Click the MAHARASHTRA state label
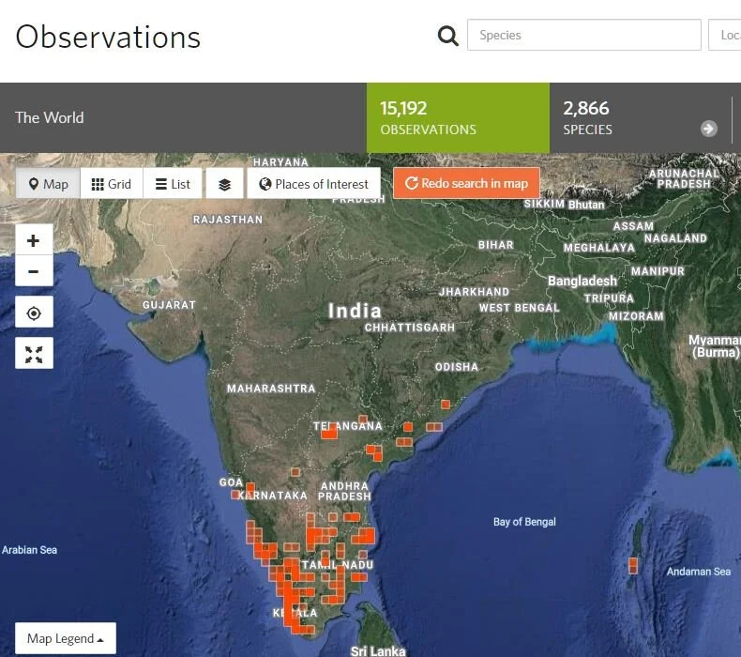741x657 pixels. point(271,389)
